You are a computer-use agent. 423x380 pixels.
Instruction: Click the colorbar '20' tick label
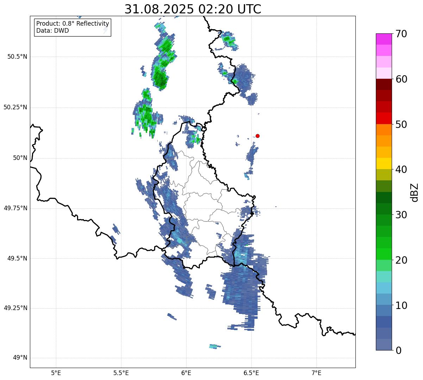tap(401, 260)
